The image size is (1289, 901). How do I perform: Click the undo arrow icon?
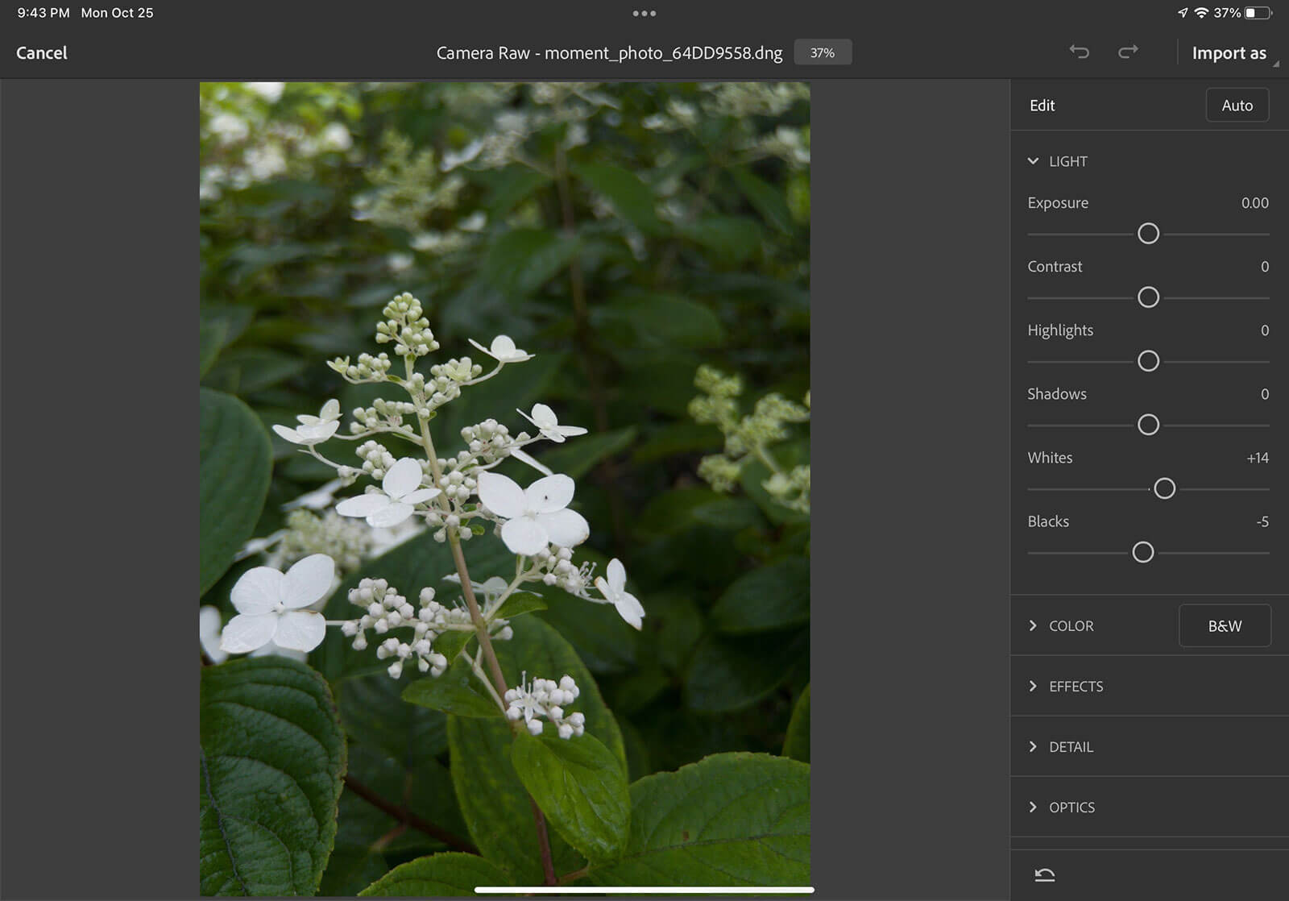1079,52
